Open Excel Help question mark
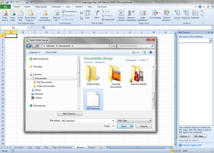214x153 pixels. (x=200, y=7)
